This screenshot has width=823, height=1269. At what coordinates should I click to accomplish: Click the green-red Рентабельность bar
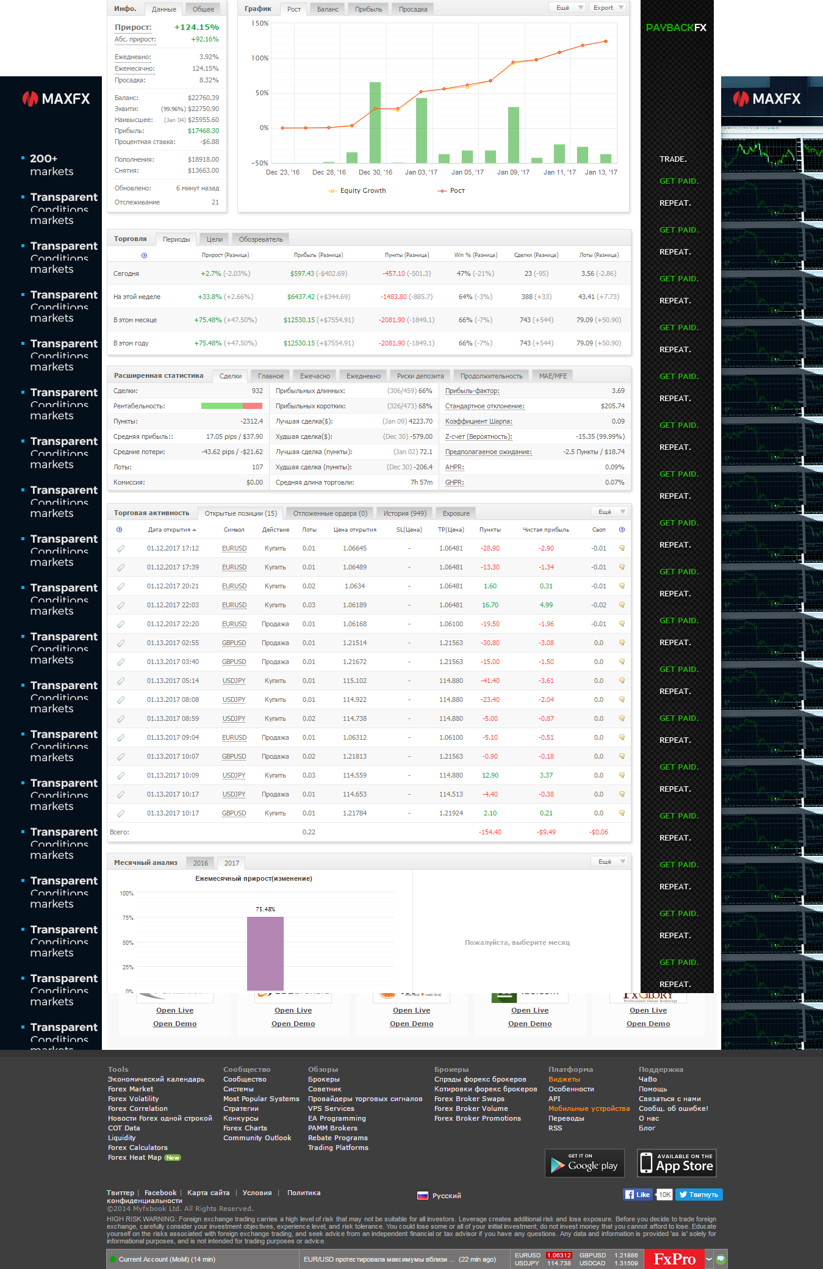pos(232,406)
